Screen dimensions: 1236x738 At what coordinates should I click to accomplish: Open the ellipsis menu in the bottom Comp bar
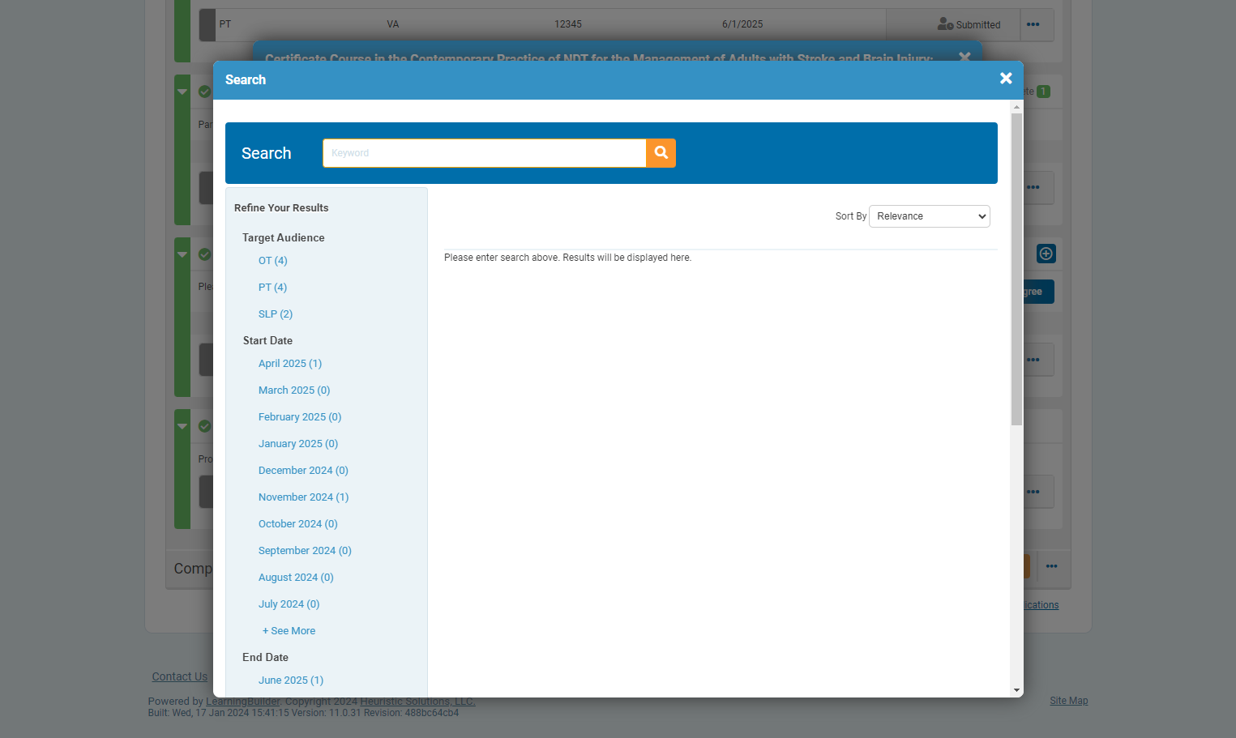(1051, 566)
